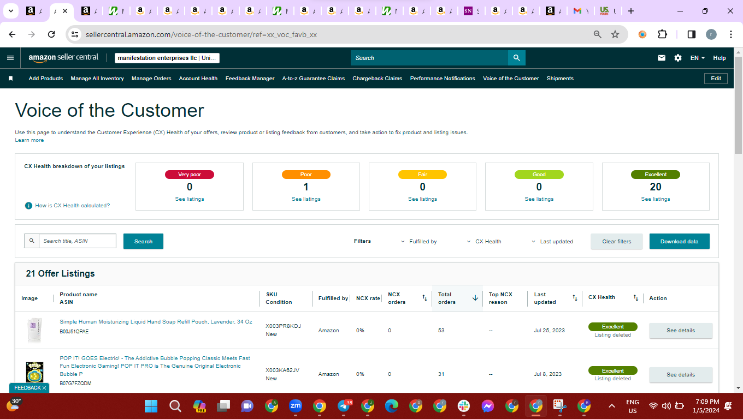Click Clear filters
Screen dimensions: 743x419
coord(617,241)
